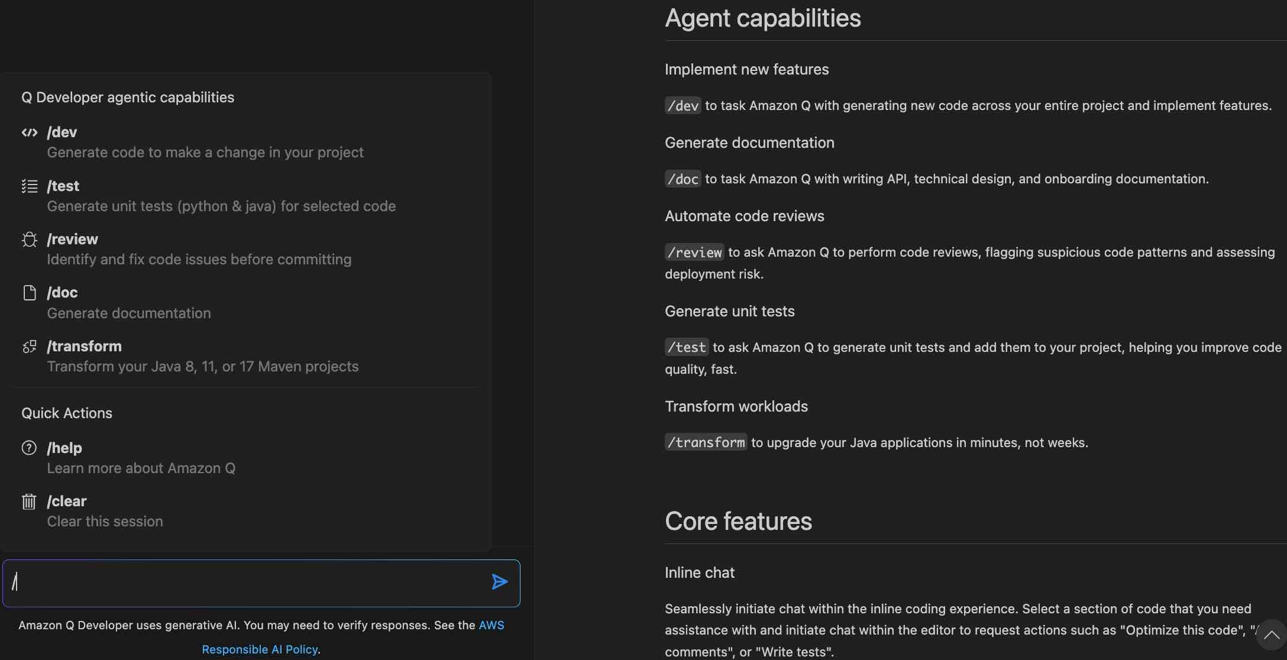1287x660 pixels.
Task: Click the /clear trash can icon
Action: point(29,502)
